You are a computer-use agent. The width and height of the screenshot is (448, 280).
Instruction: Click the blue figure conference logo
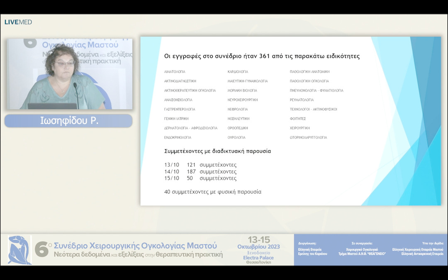[19, 250]
